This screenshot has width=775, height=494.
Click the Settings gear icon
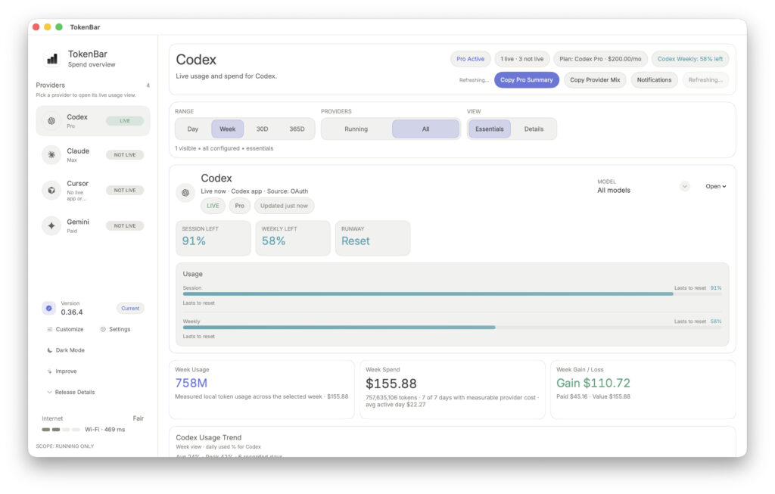(103, 330)
